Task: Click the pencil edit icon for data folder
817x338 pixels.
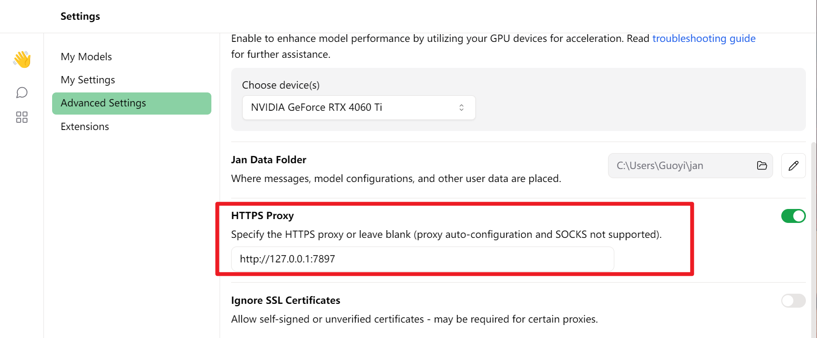Action: pyautogui.click(x=793, y=166)
